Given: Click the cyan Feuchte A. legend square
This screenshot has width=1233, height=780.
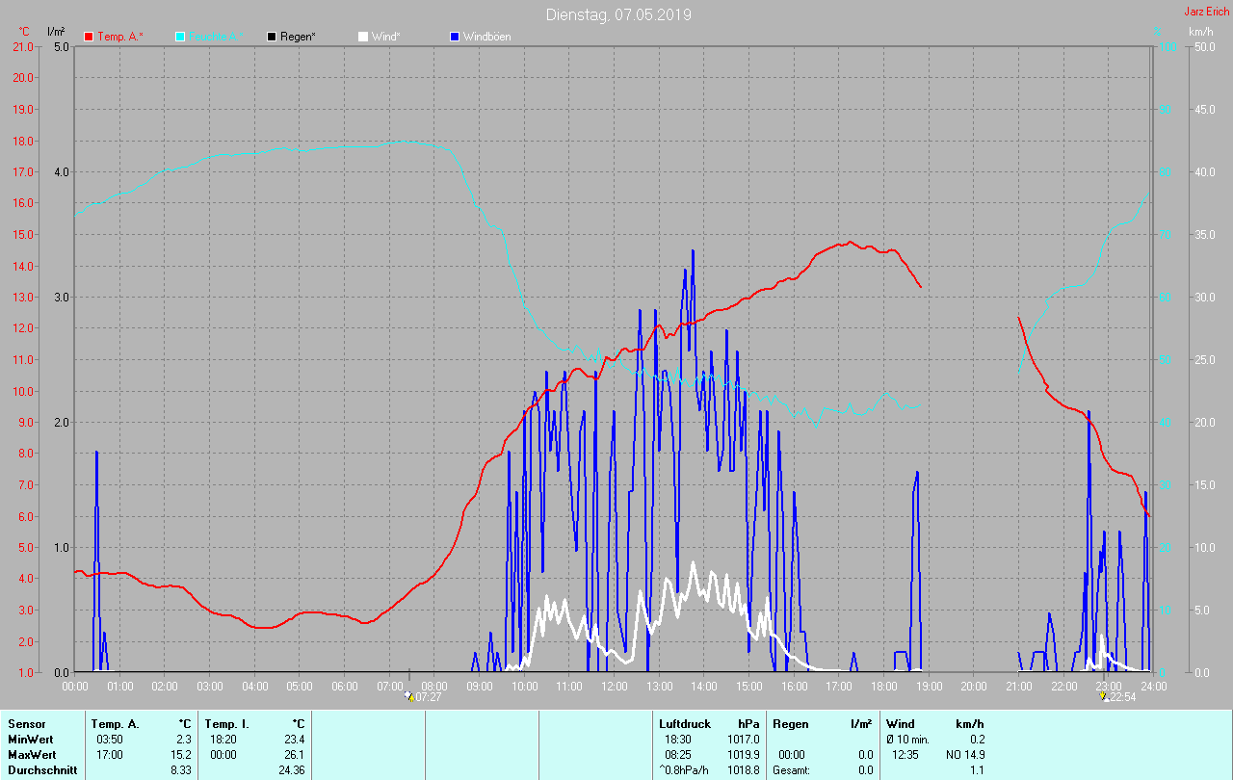Looking at the screenshot, I should pyautogui.click(x=180, y=37).
